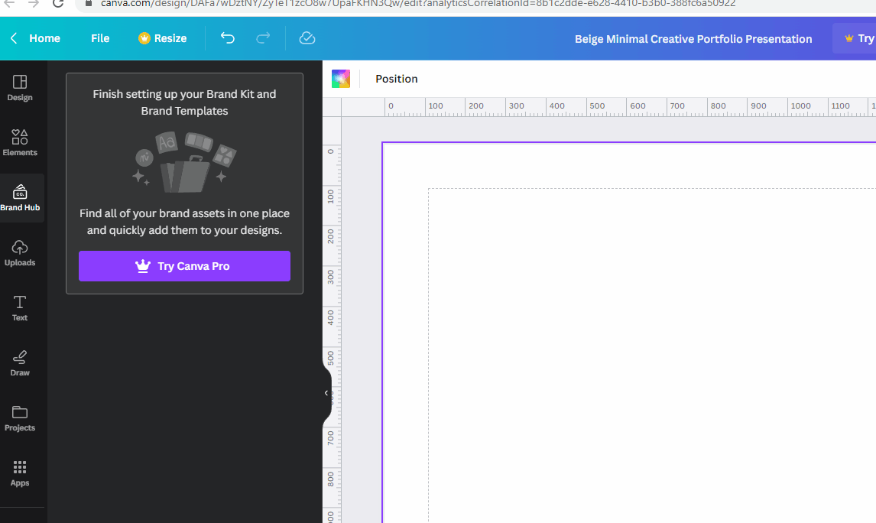Click the rainbow Canva logo above the canvas
The width and height of the screenshot is (876, 523).
coord(341,78)
